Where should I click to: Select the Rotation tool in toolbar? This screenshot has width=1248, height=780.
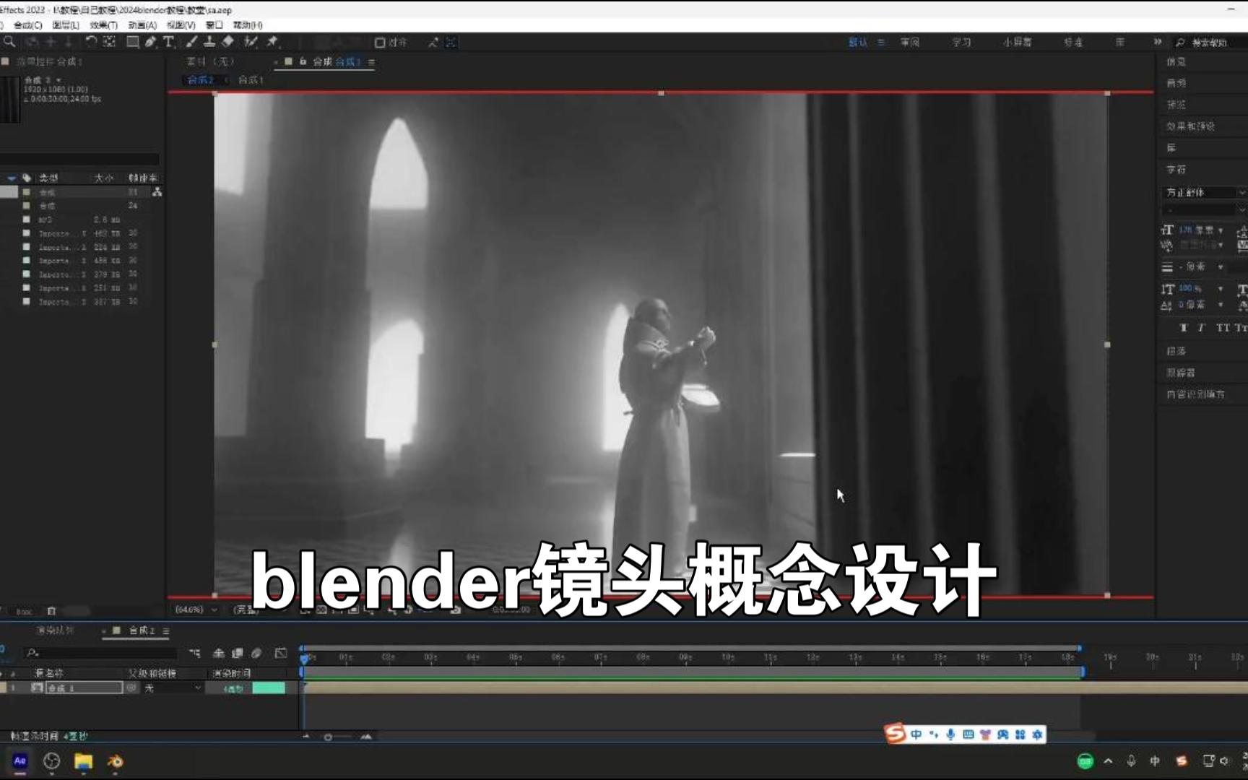click(x=91, y=42)
